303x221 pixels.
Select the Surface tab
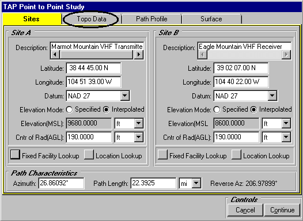(x=211, y=19)
